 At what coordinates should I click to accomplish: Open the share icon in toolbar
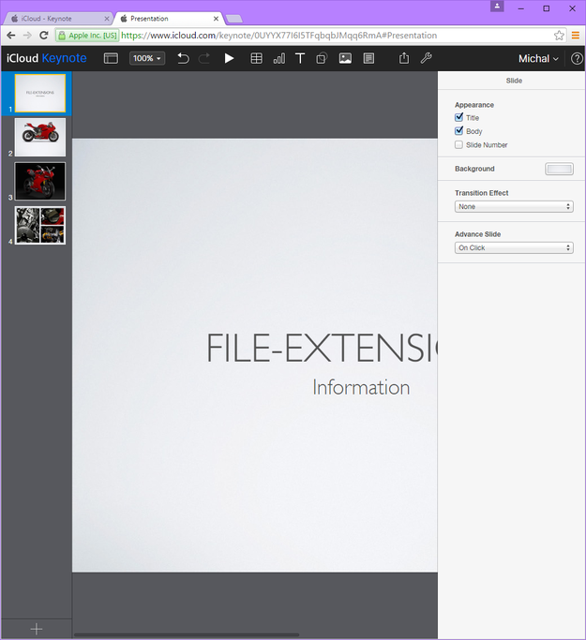click(x=404, y=58)
